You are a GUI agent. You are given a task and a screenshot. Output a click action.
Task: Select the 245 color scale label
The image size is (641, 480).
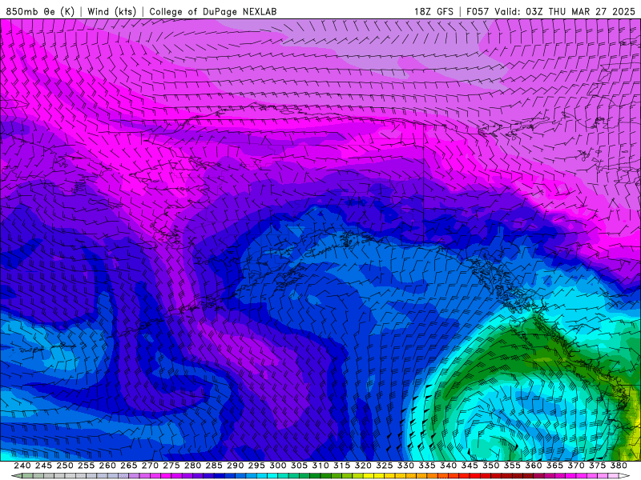pos(43,466)
